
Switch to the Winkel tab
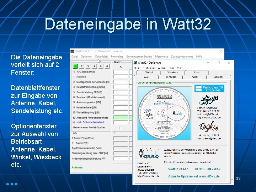pyautogui.click(x=149, y=72)
